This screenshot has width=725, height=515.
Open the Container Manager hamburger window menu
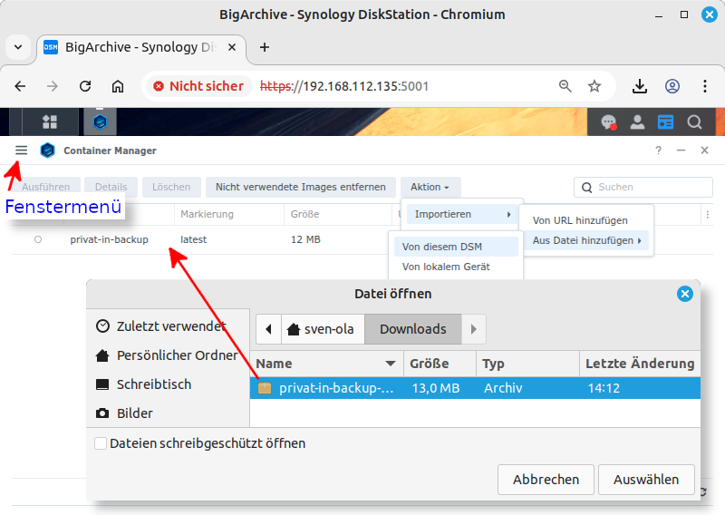tap(22, 151)
